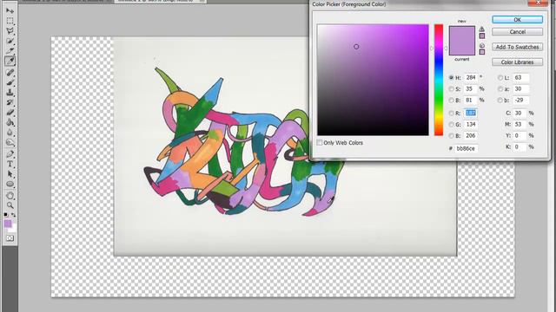
Task: Select the Ellipse shape tool
Action: [x=10, y=184]
